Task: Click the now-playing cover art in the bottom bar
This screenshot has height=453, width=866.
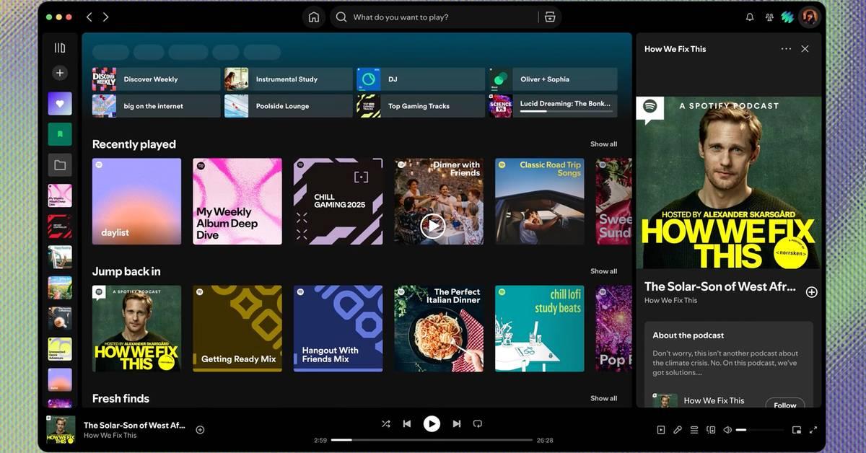Action: click(61, 430)
